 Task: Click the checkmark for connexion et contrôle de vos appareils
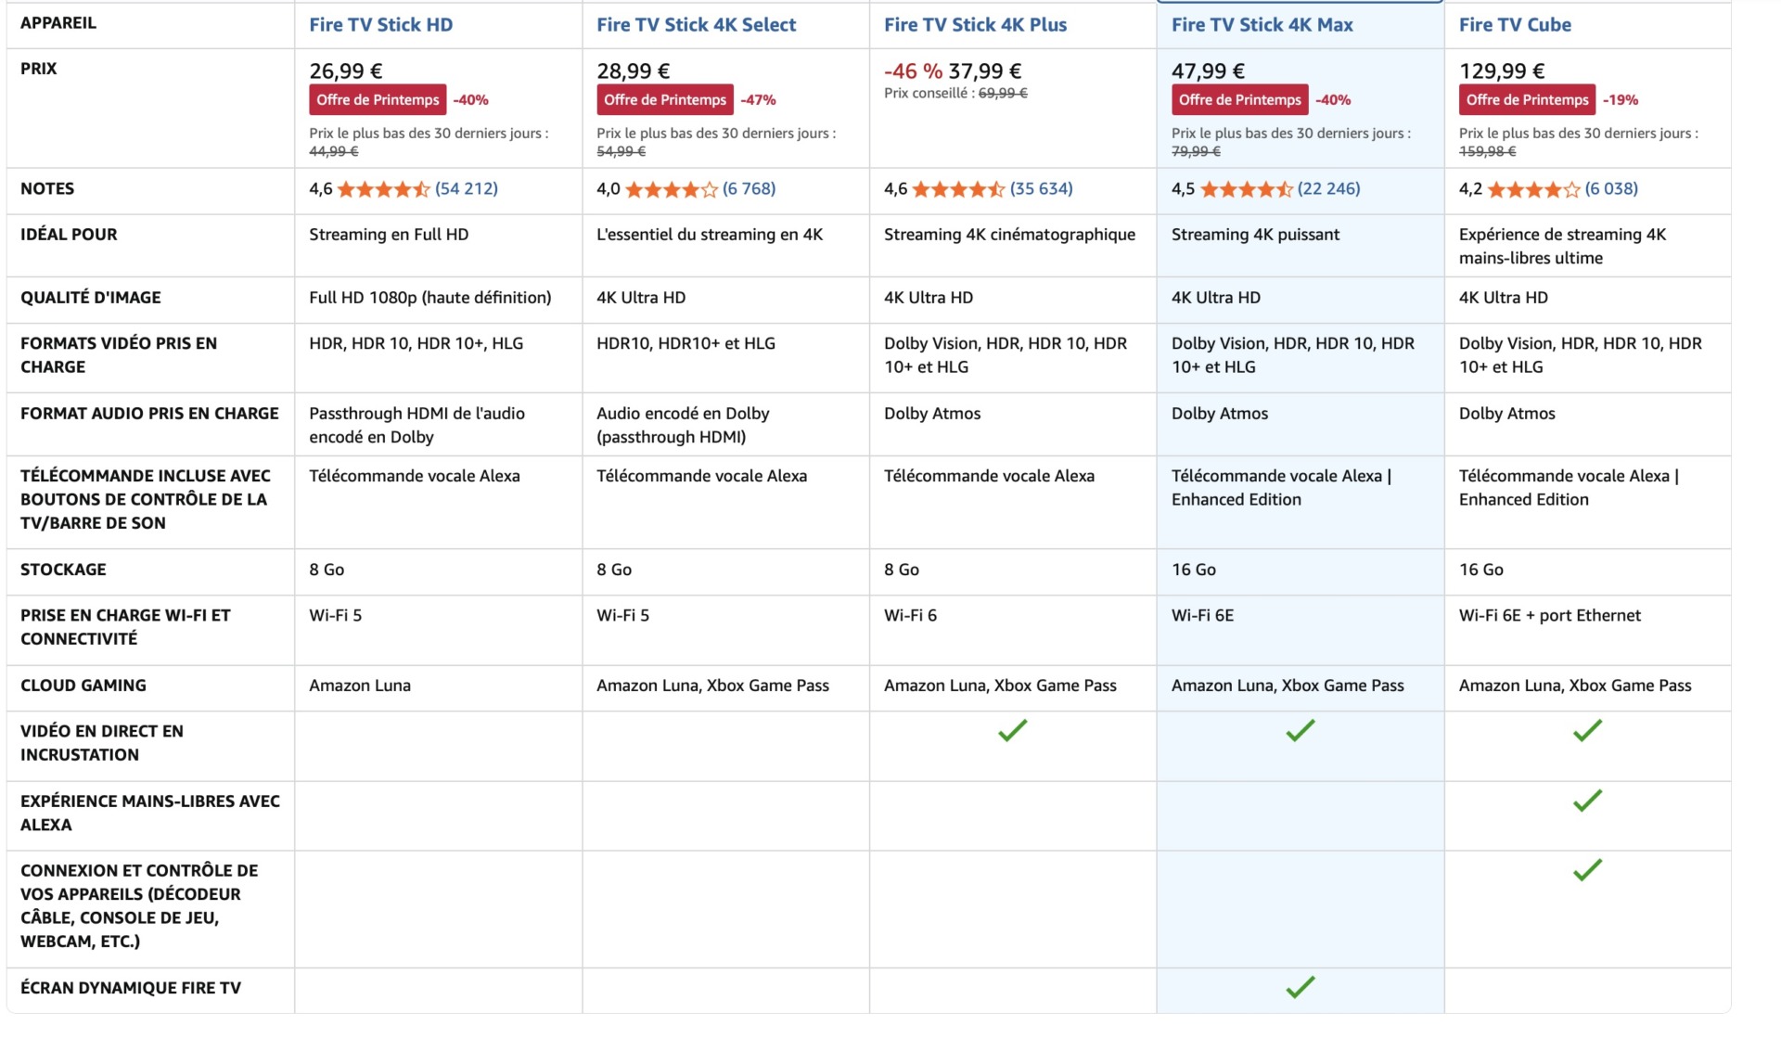tap(1588, 870)
